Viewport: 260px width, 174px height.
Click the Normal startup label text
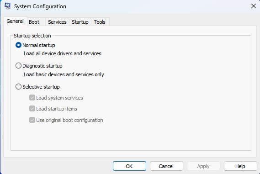[39, 45]
